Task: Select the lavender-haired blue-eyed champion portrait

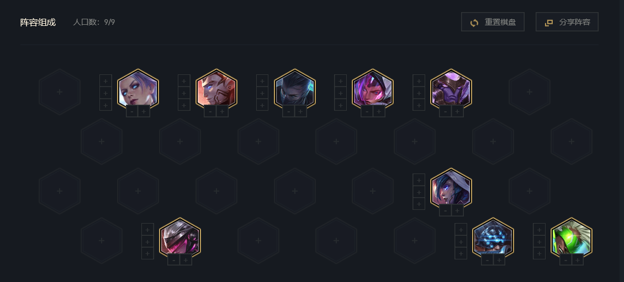Action: click(138, 89)
